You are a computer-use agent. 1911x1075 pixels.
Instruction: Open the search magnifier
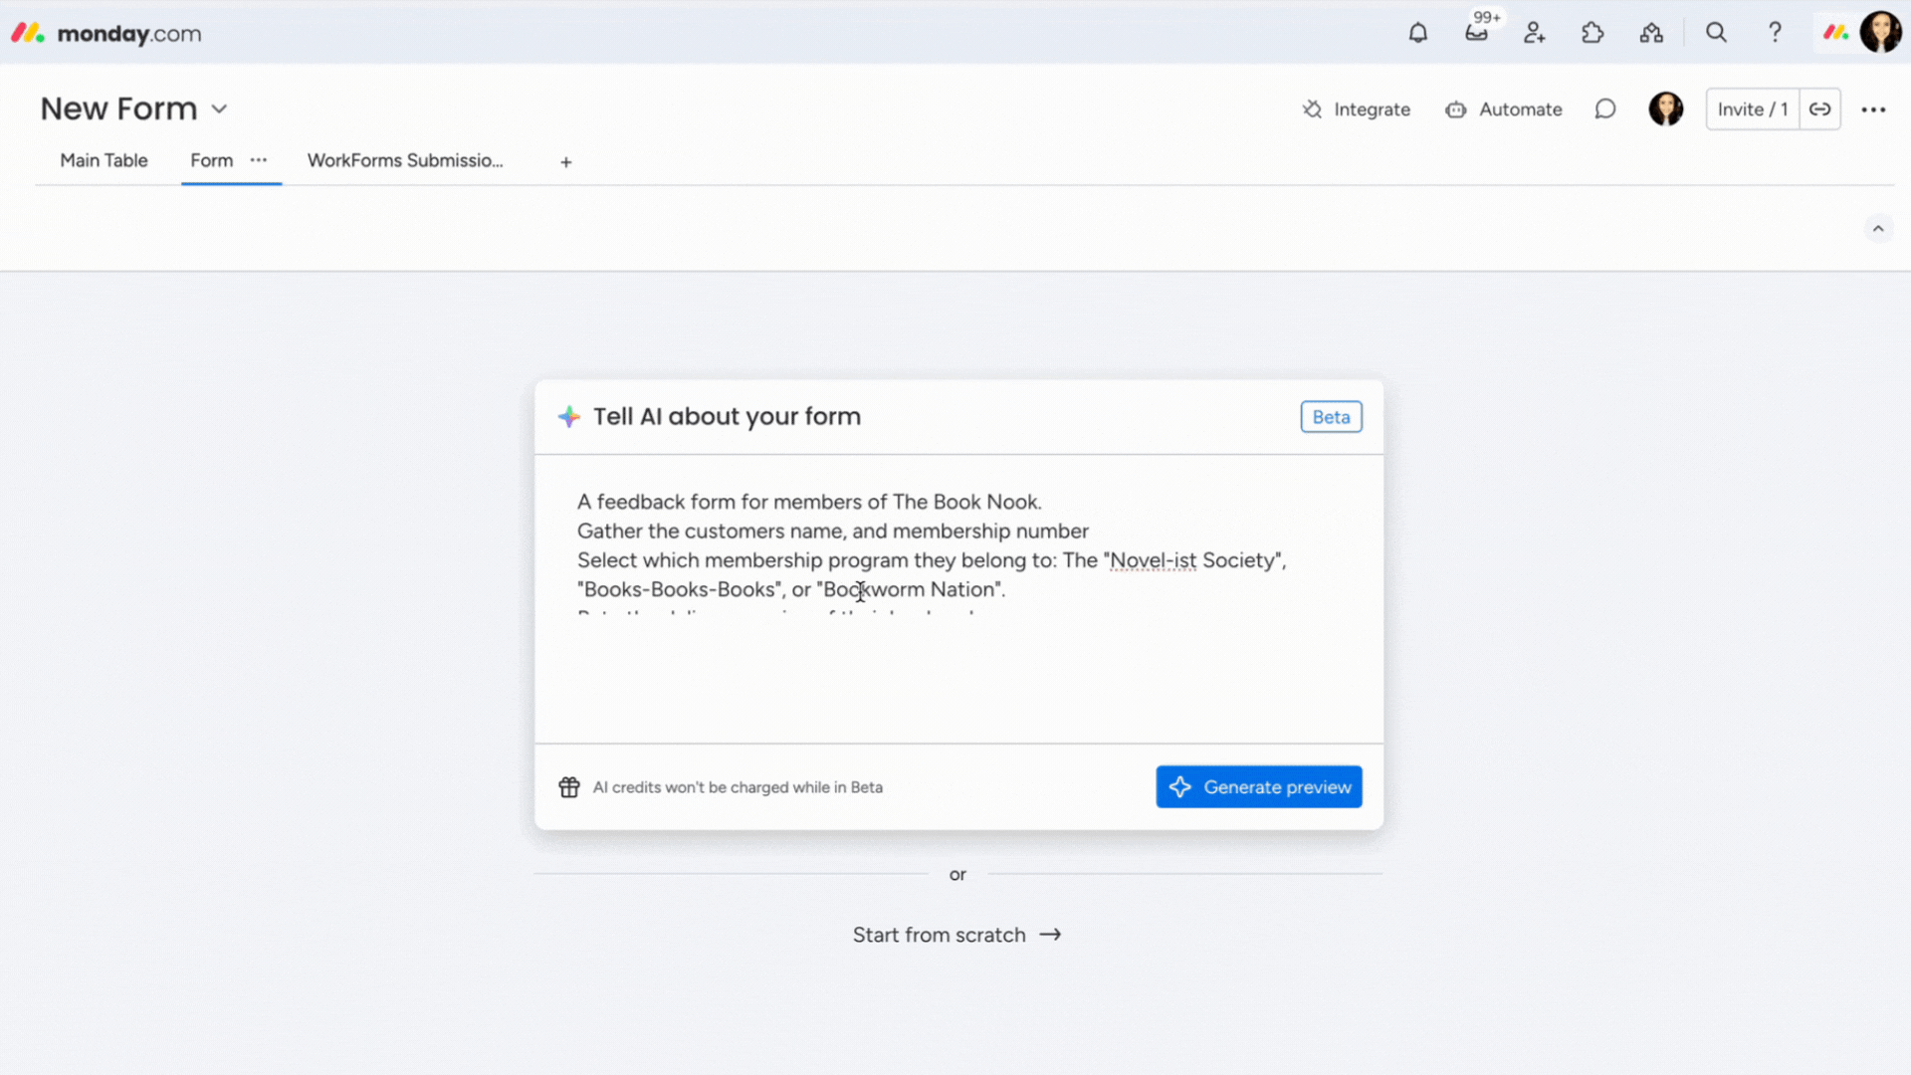(x=1716, y=33)
